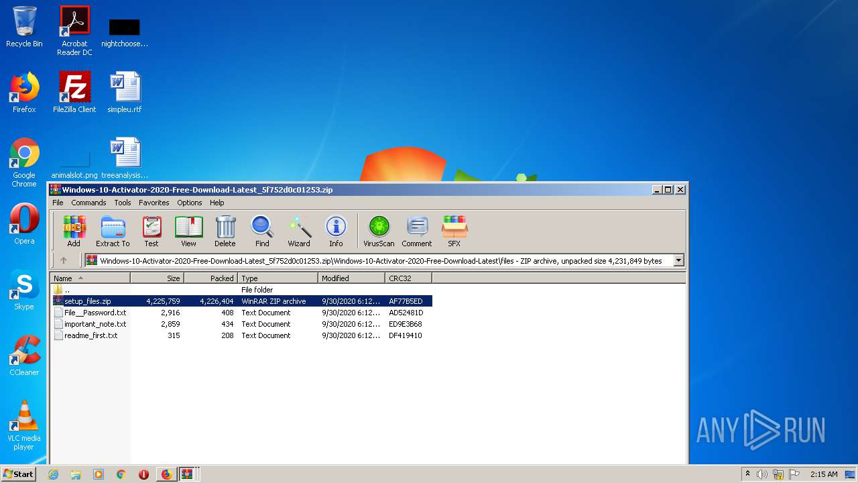Run VirusScan on the archive
Image resolution: width=858 pixels, height=483 pixels.
379,231
